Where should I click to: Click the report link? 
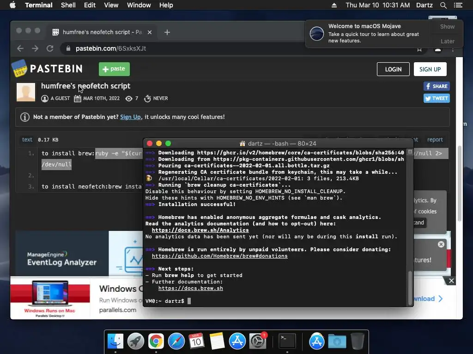coord(435,140)
